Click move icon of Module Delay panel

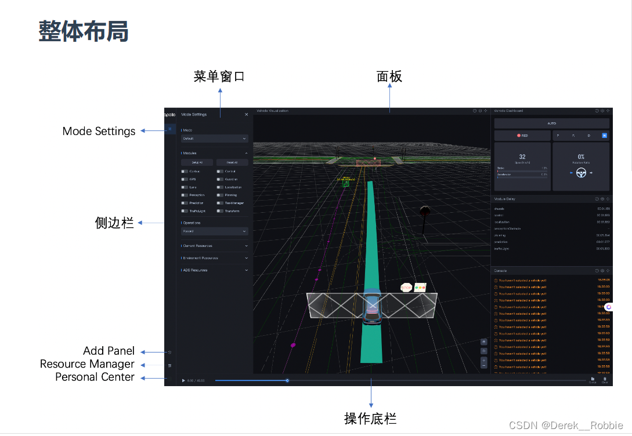608,199
